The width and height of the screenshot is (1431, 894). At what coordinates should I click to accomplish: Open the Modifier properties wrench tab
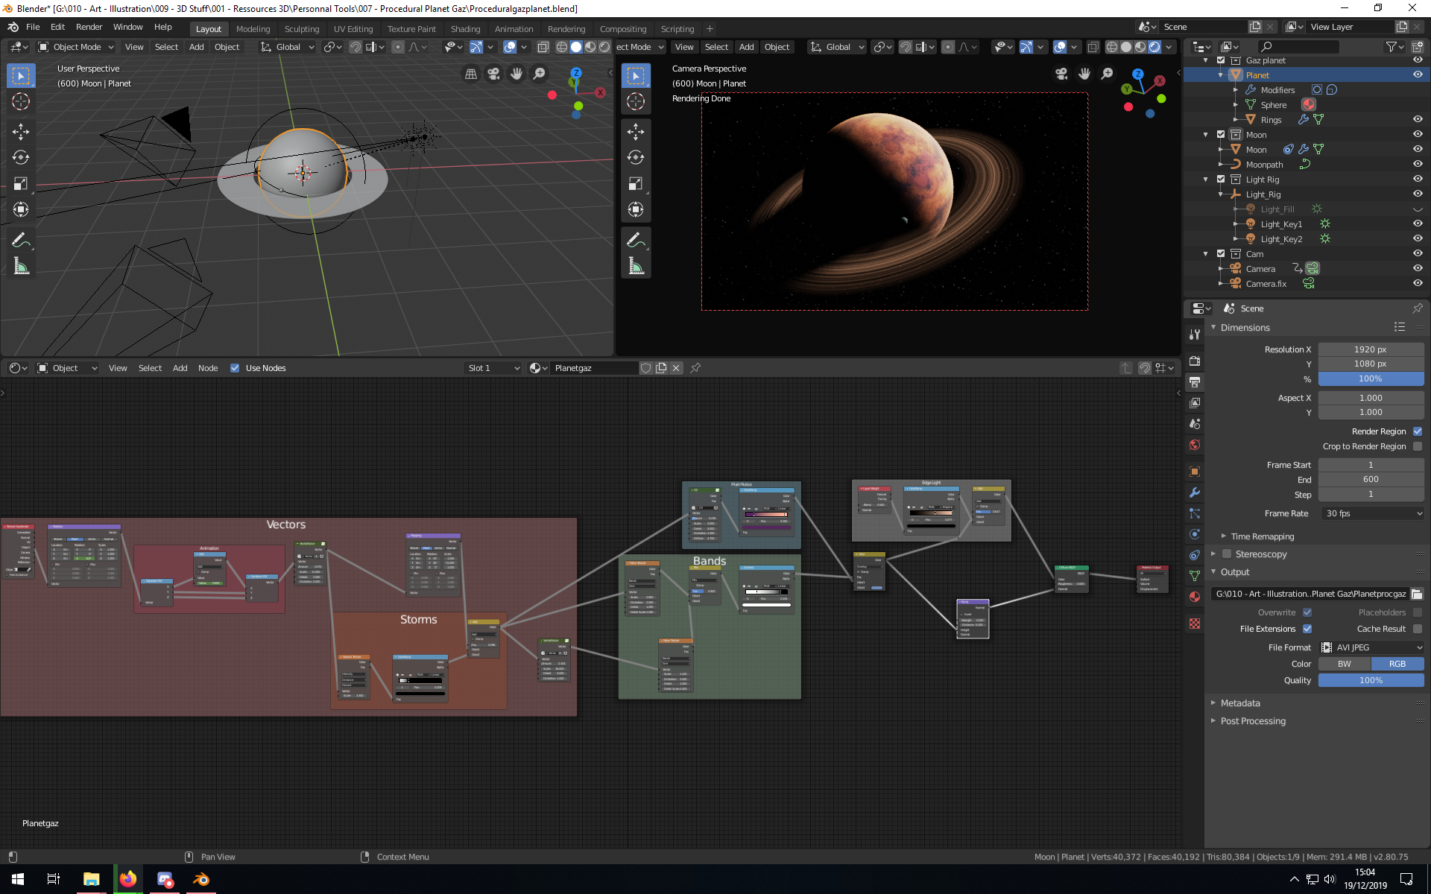tap(1195, 492)
